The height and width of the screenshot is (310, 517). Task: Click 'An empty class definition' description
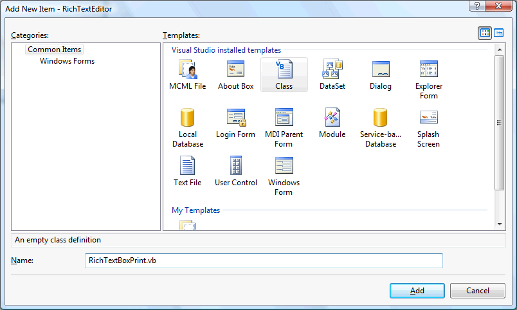point(58,240)
